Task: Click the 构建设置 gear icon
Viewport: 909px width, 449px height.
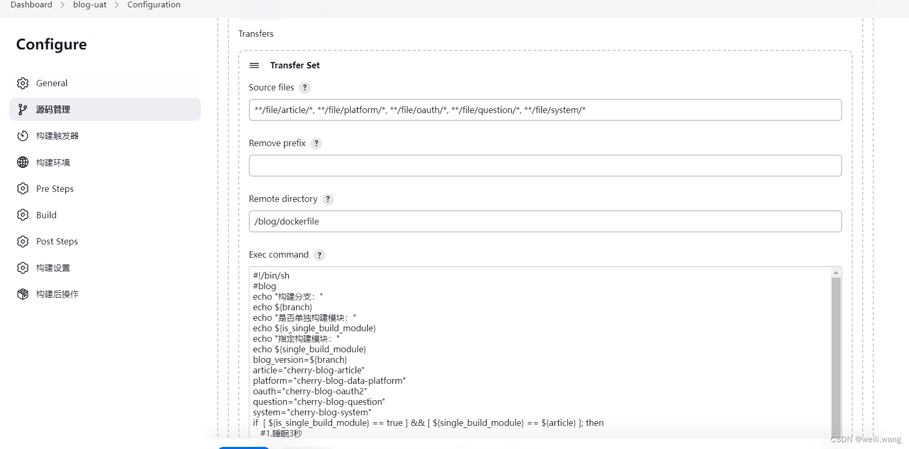Action: click(23, 268)
